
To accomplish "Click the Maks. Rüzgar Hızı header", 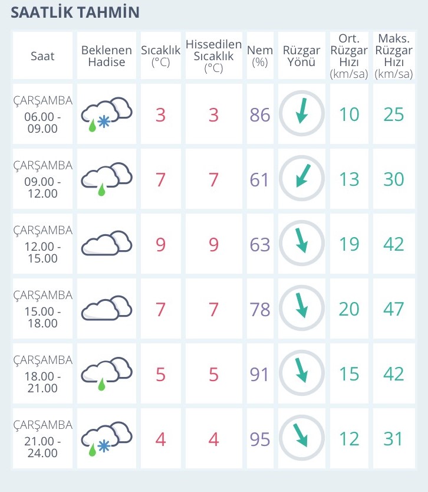I will pos(394,56).
